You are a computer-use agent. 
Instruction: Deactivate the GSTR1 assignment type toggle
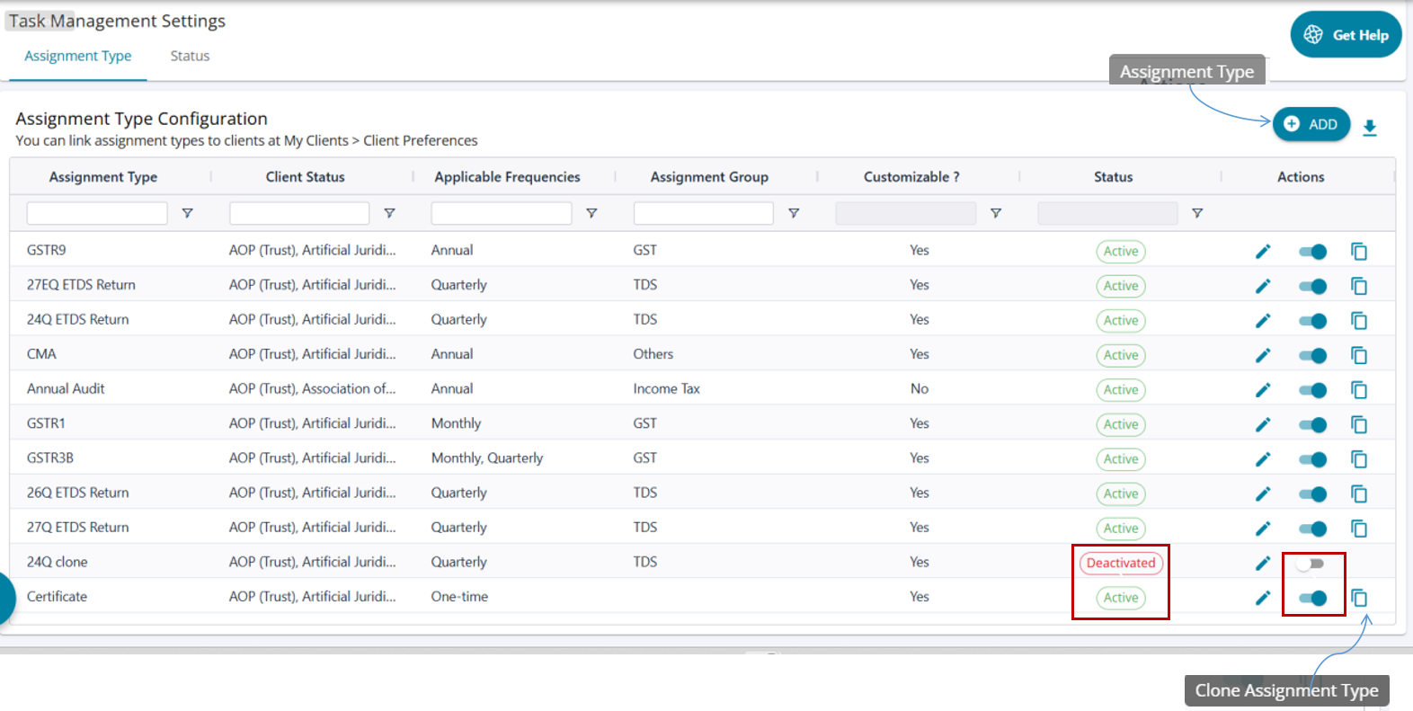[x=1312, y=424]
